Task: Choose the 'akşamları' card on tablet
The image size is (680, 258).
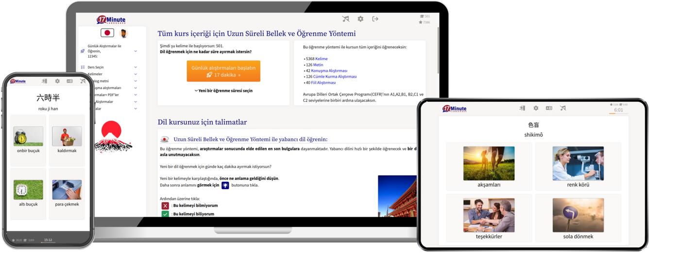Action: 489,166
